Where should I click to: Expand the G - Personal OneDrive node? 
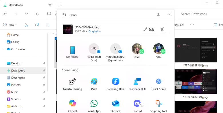[x=3, y=49]
